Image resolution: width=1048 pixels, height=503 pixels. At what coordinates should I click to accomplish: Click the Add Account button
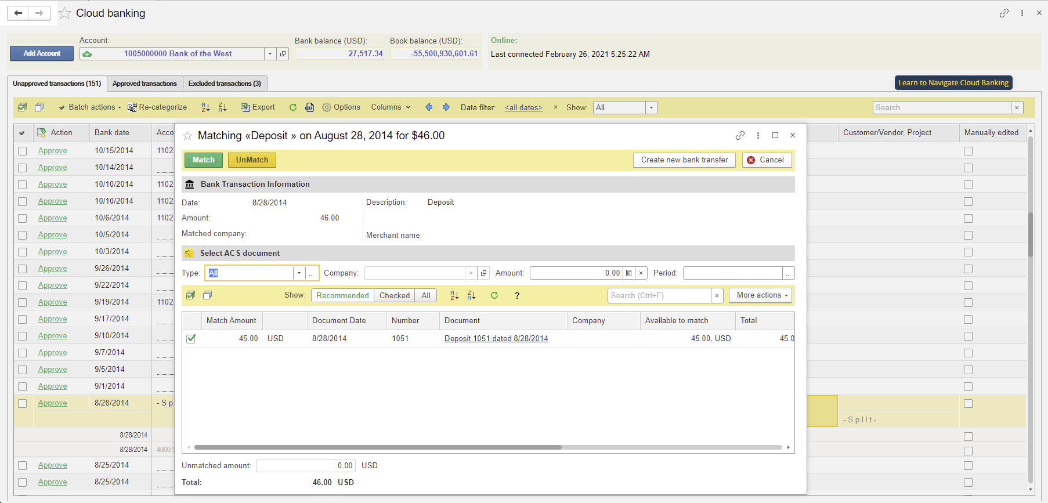tap(42, 53)
